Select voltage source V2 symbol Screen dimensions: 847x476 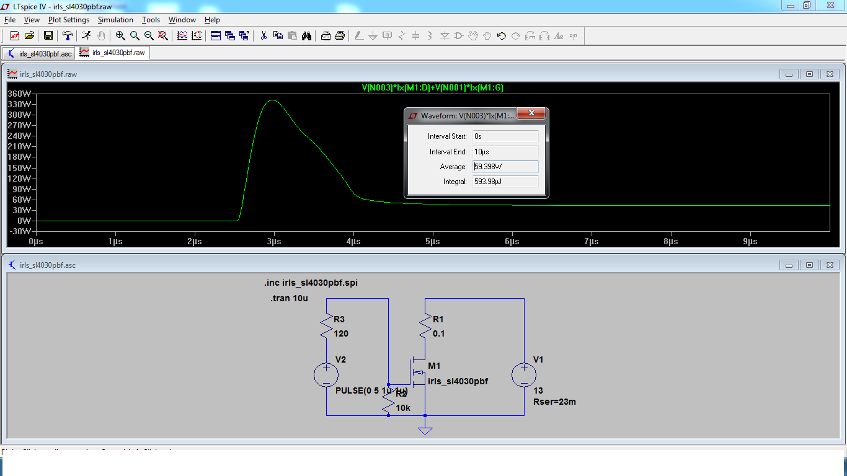326,375
